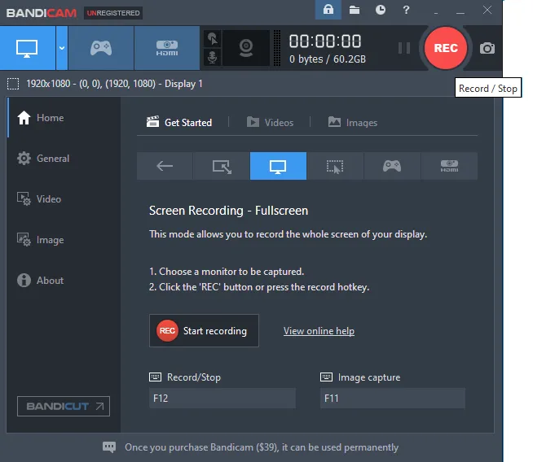Open the help question mark icon
Viewport: 533px width, 462px height.
406,10
